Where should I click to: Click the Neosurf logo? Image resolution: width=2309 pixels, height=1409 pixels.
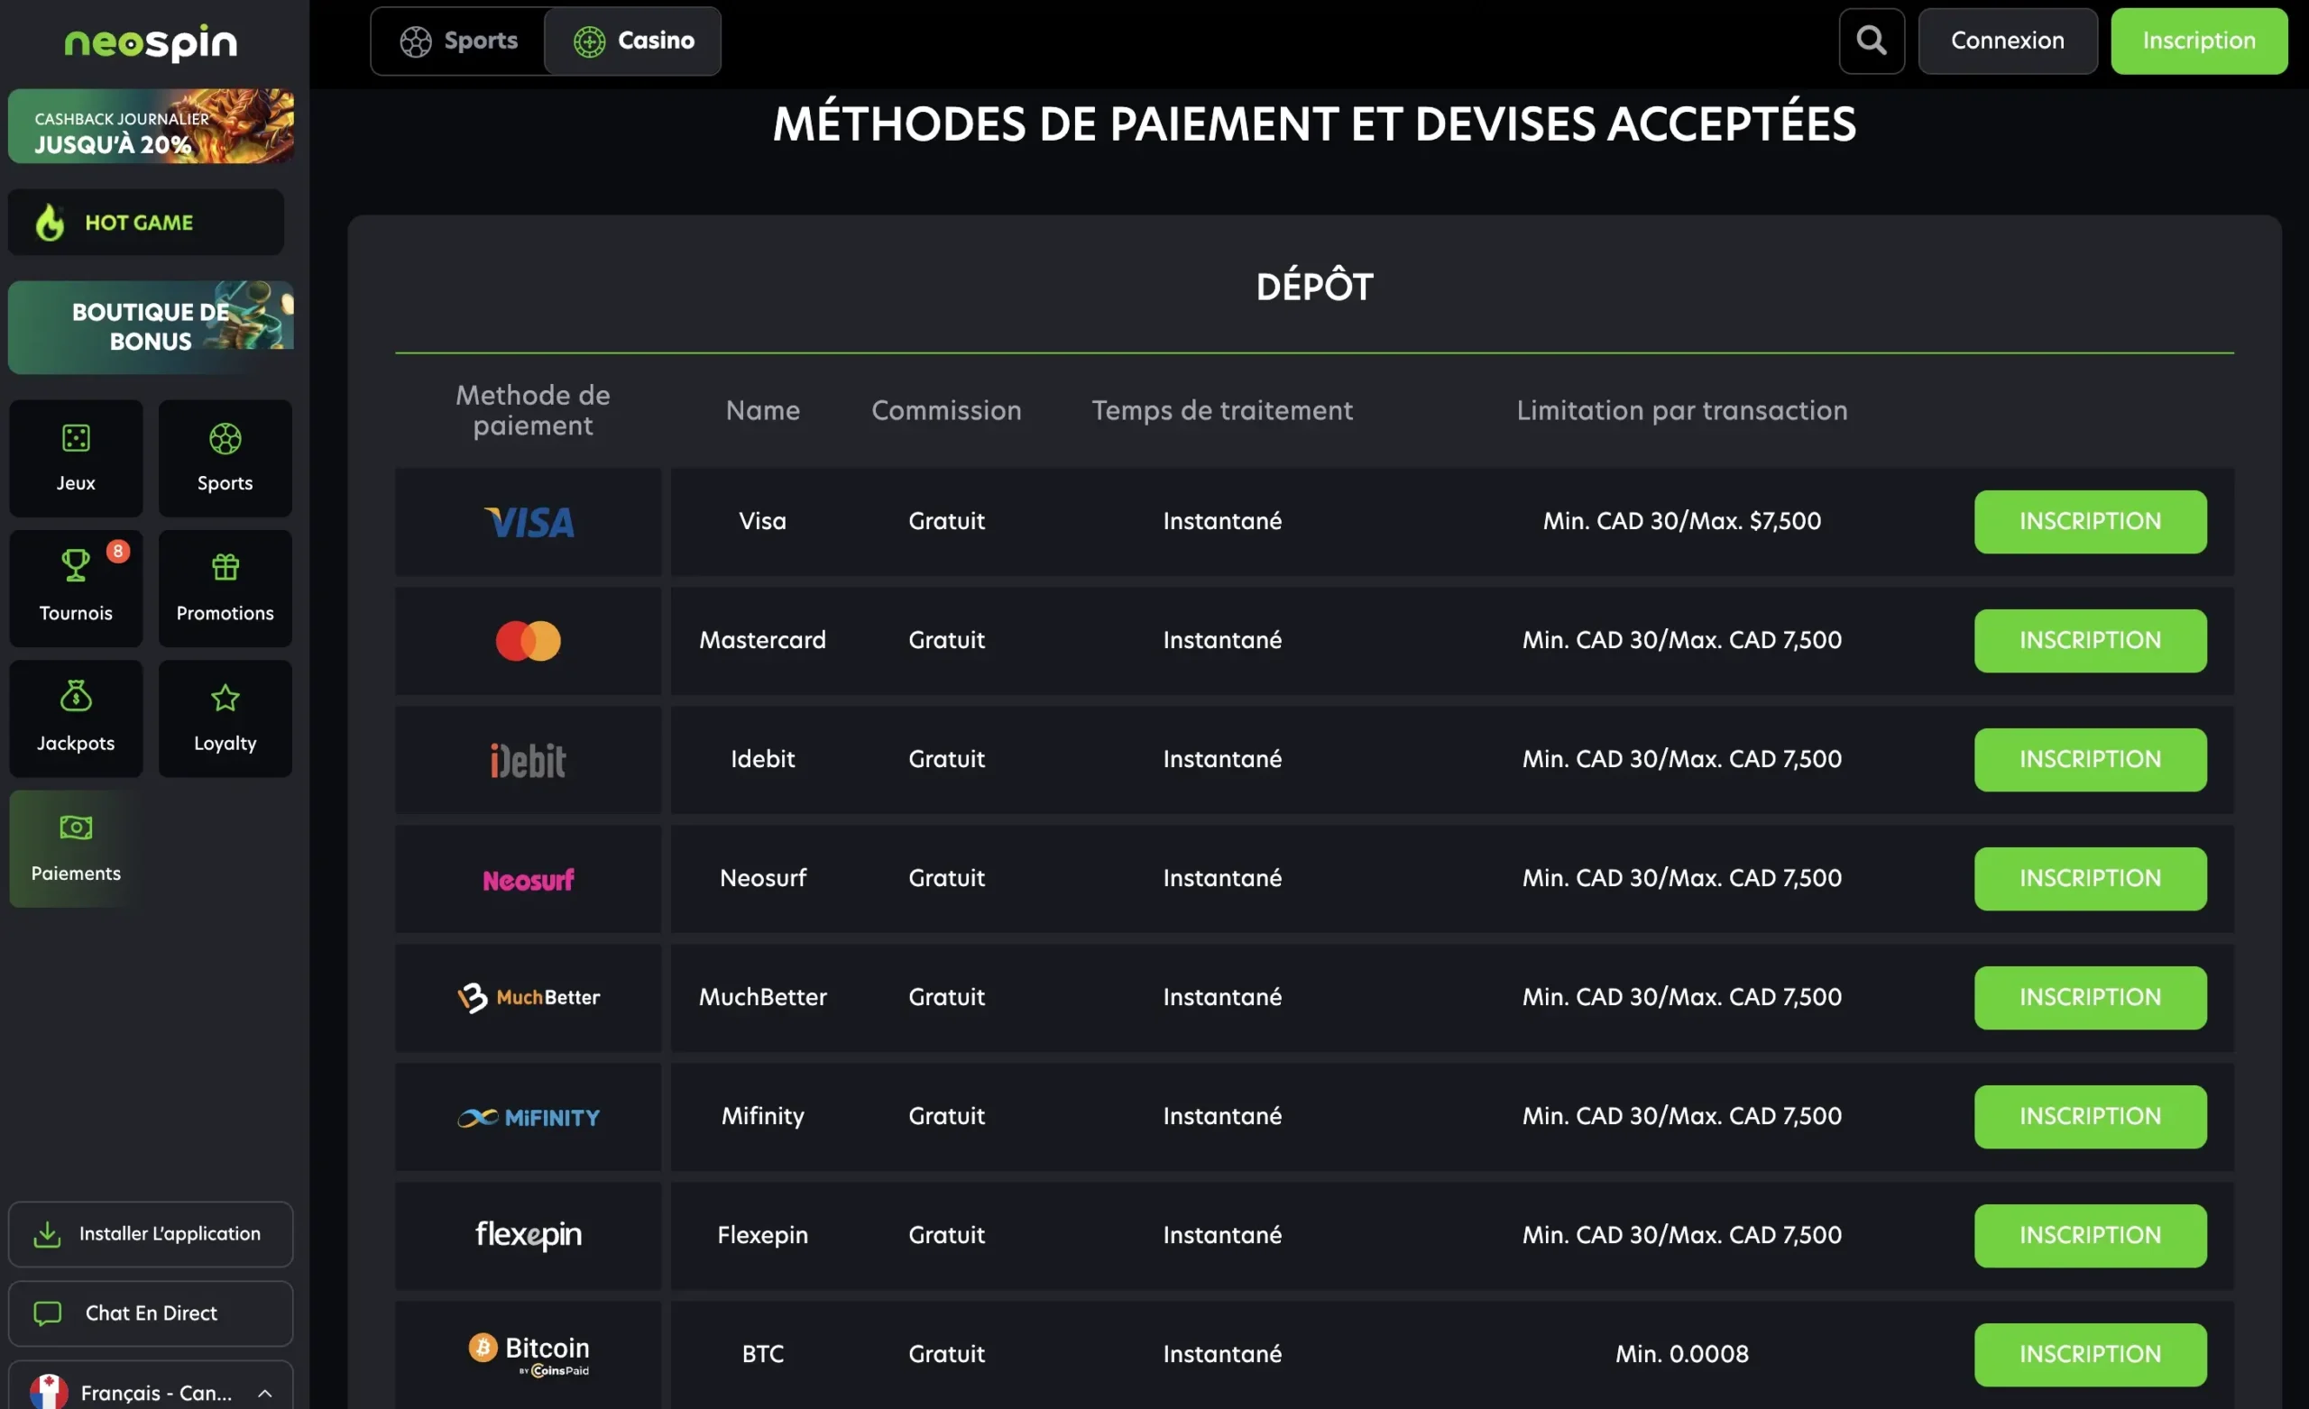(529, 880)
